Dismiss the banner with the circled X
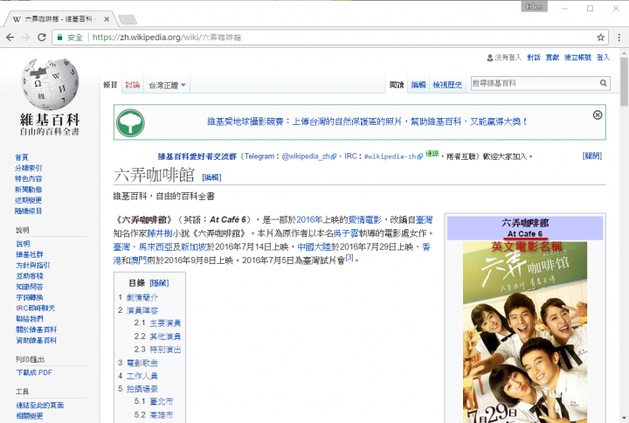The image size is (629, 423). click(598, 115)
